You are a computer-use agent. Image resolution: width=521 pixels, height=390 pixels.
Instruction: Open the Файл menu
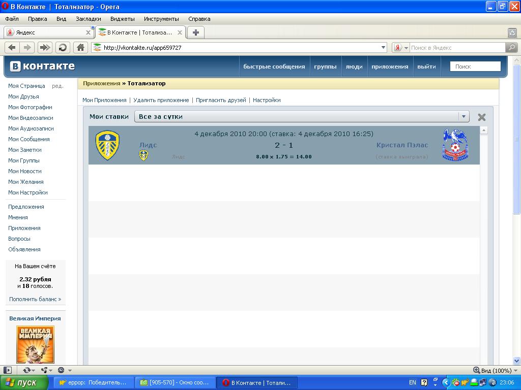[12, 19]
